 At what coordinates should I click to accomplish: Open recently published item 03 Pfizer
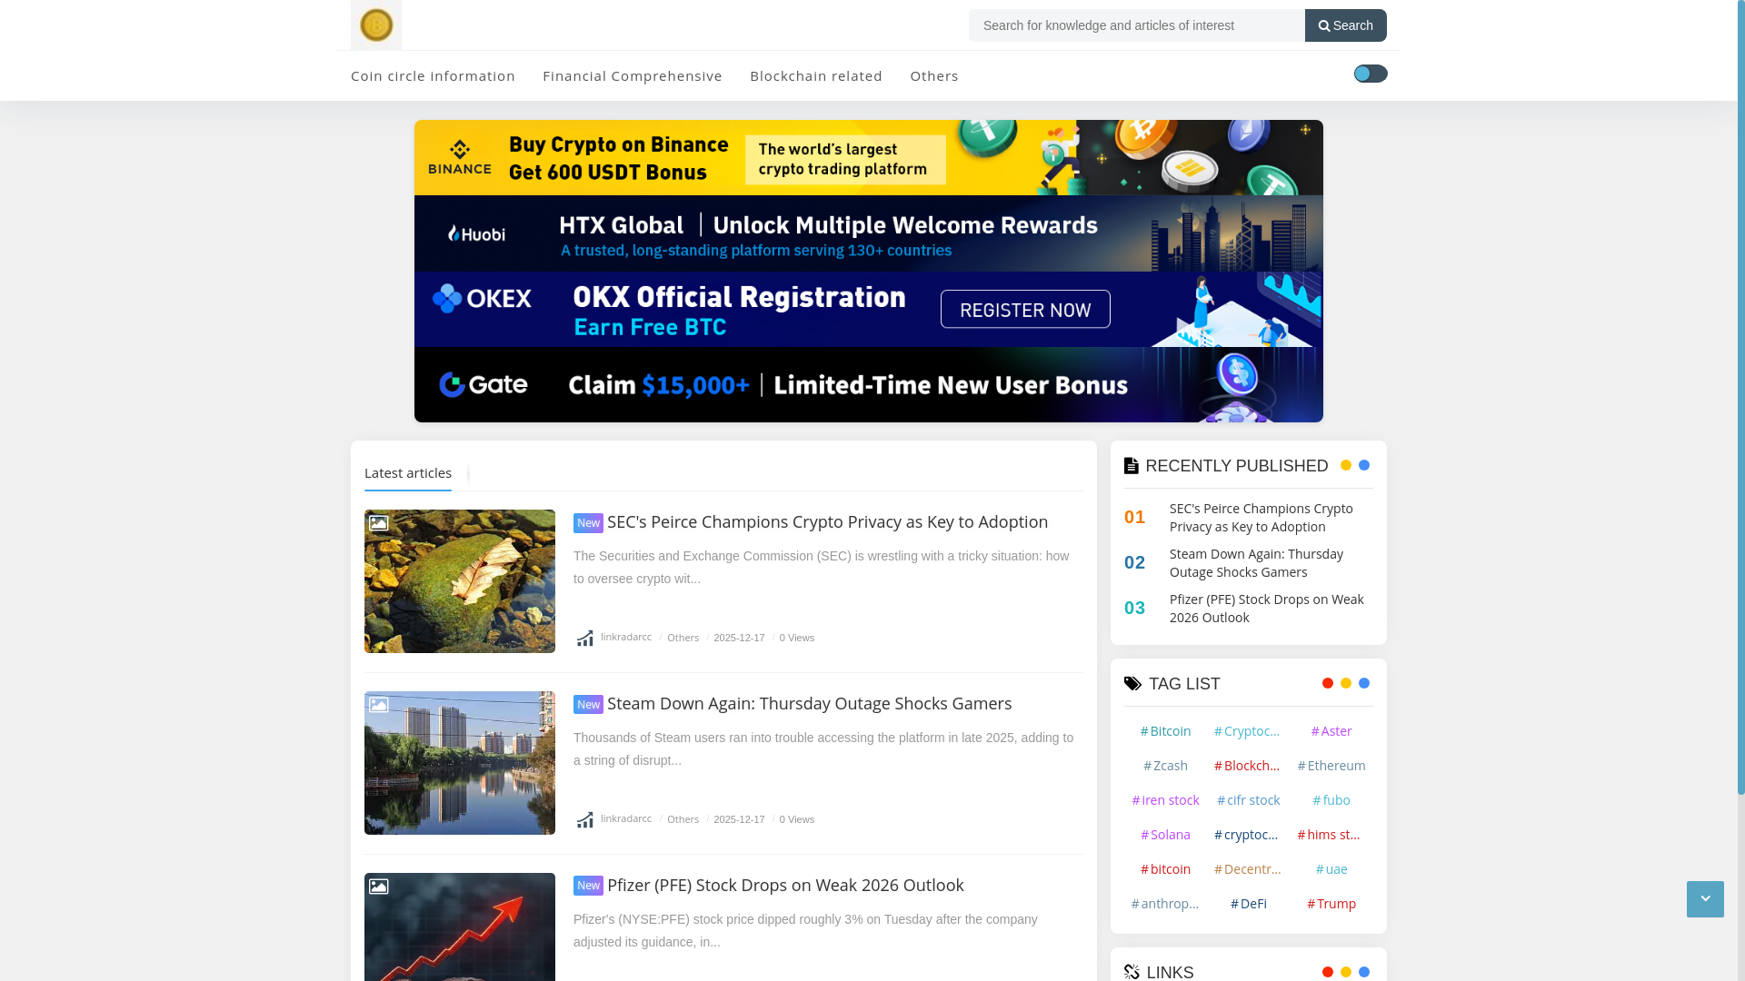coord(1267,608)
